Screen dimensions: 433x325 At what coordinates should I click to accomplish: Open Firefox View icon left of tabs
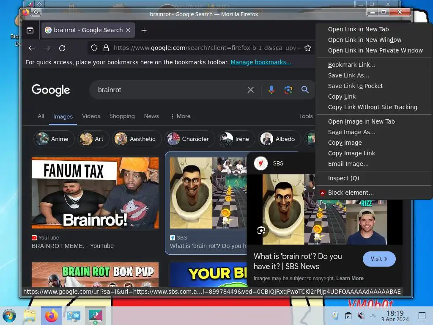pos(30,30)
